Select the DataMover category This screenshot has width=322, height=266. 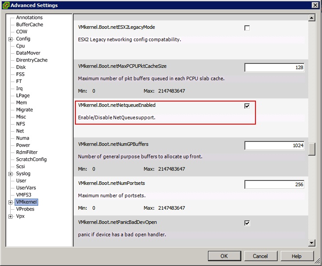pos(28,53)
